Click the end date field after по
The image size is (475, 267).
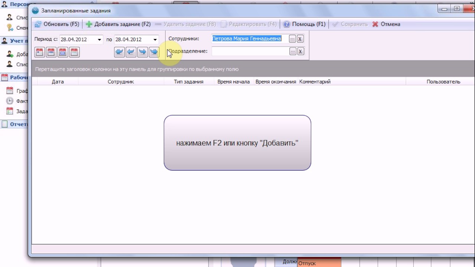pos(133,40)
